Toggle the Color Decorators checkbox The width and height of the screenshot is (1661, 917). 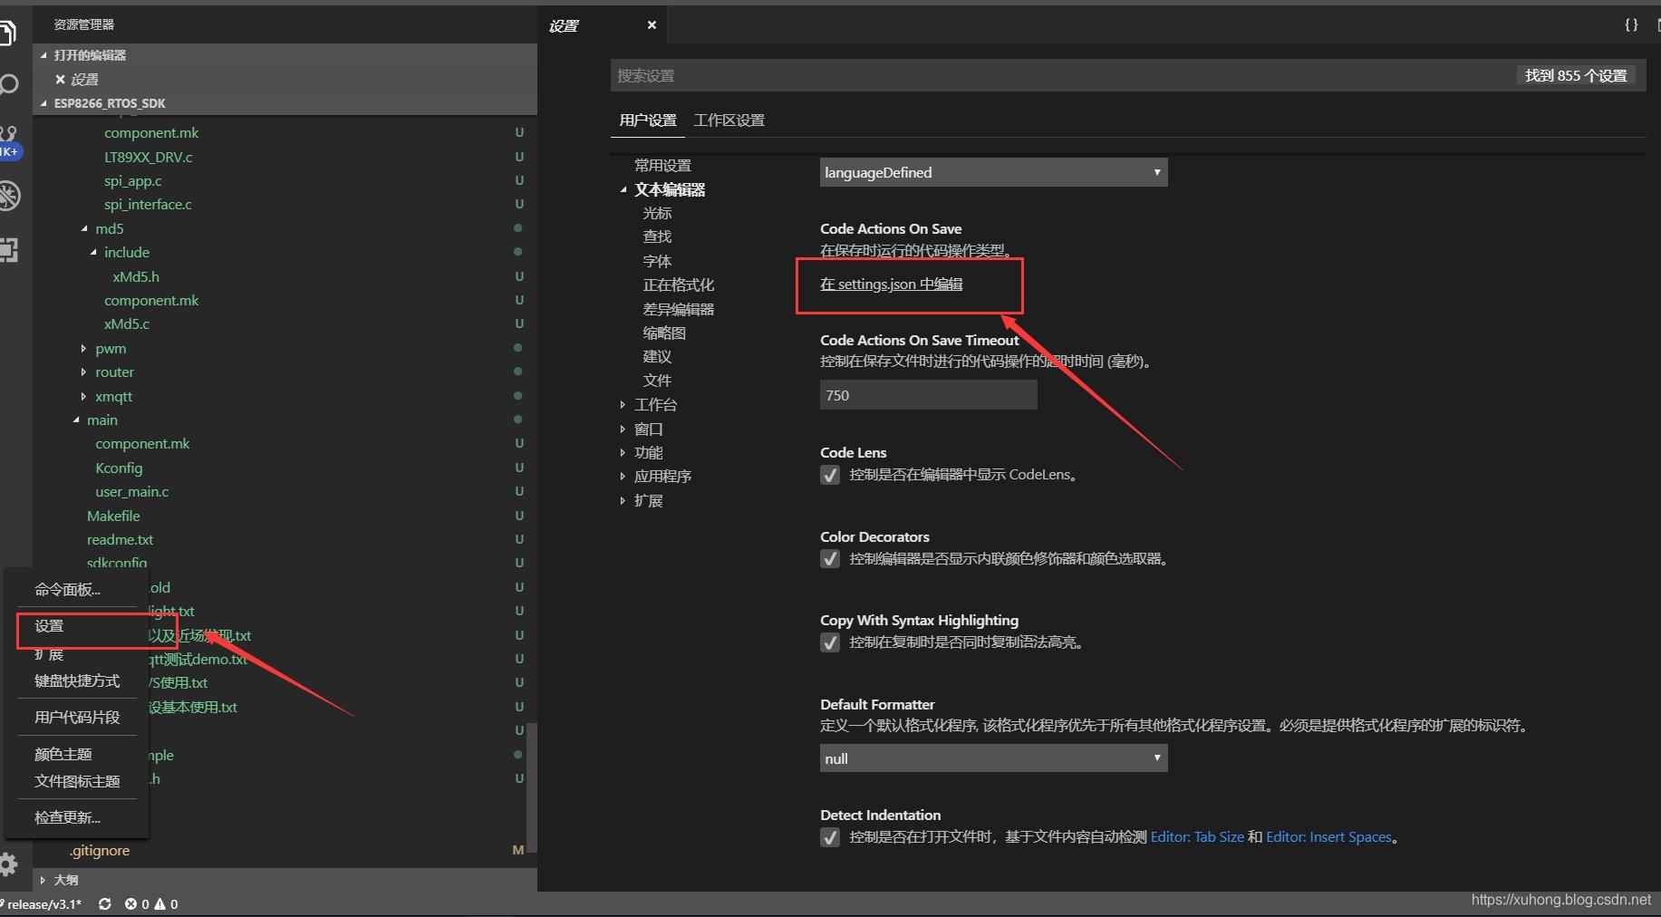point(830,559)
